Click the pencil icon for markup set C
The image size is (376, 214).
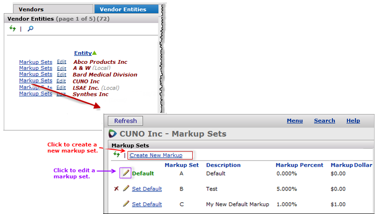[x=126, y=204]
